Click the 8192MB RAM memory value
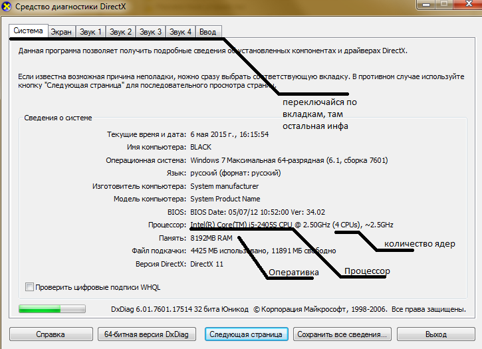 [x=211, y=238]
